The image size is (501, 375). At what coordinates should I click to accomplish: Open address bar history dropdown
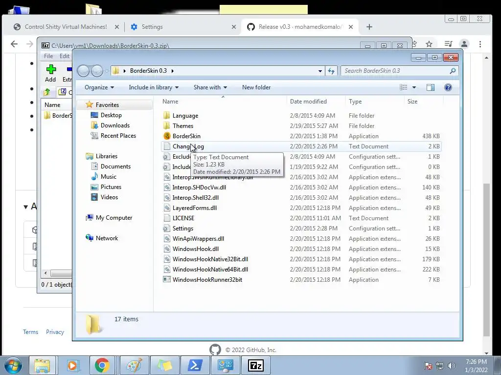click(x=320, y=71)
